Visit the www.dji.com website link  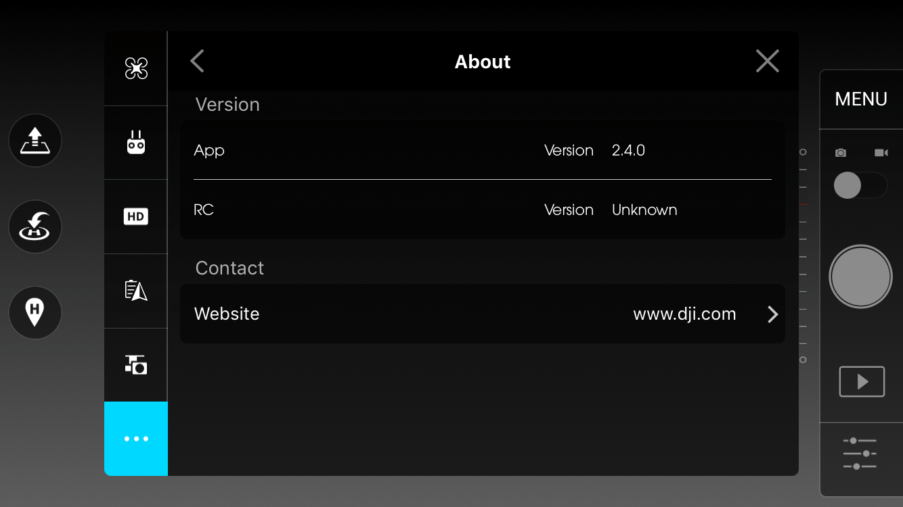684,314
